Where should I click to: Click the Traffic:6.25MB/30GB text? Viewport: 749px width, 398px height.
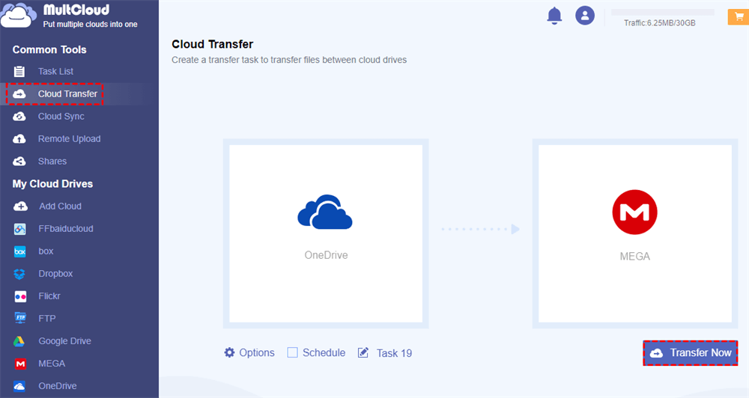(x=659, y=23)
